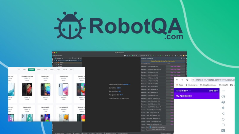Click the volume down speaker icon

coord(223,108)
